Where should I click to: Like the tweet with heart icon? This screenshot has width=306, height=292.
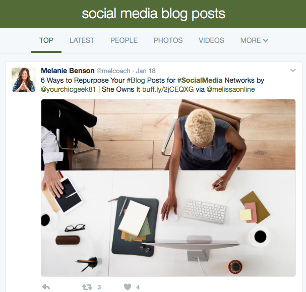[128, 287]
